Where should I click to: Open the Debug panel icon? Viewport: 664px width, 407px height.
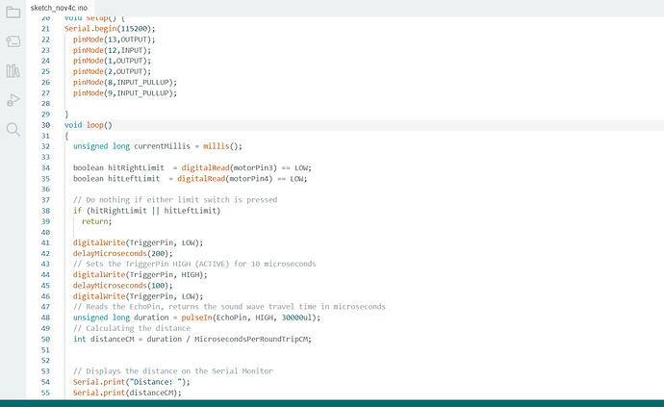point(13,99)
